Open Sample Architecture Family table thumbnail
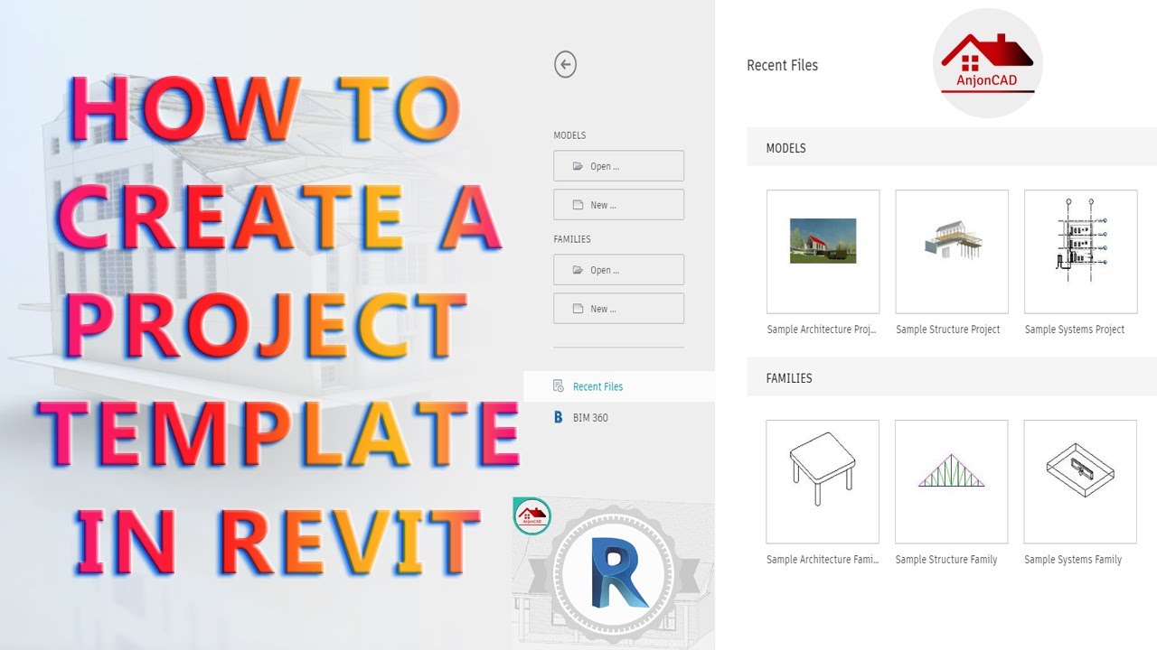The height and width of the screenshot is (650, 1157). click(823, 481)
